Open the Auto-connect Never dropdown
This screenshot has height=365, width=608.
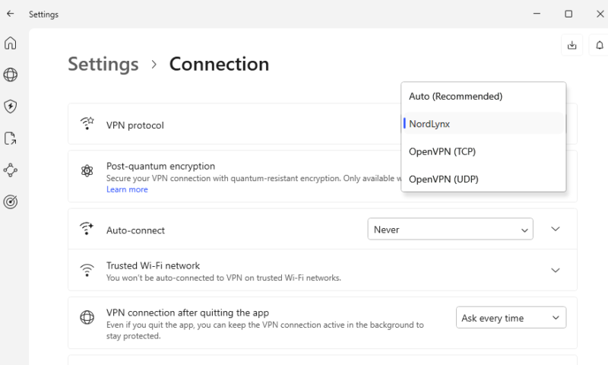click(450, 229)
